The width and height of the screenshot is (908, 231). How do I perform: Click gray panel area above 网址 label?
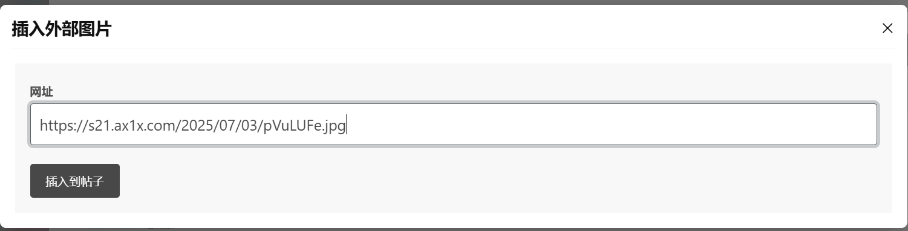[x=454, y=74]
